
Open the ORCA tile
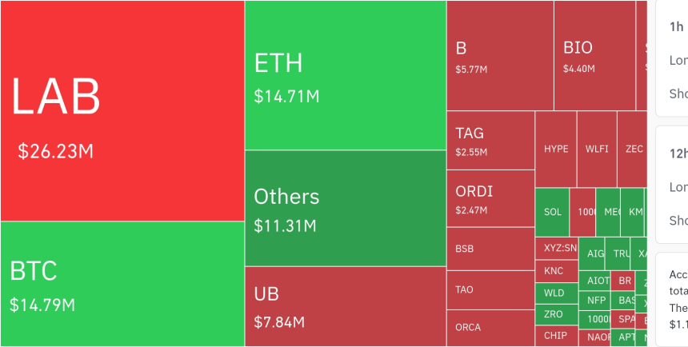[x=491, y=328]
